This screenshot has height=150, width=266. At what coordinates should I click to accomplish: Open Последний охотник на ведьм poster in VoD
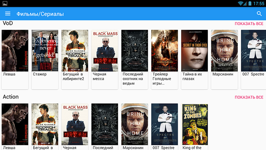click(x=135, y=51)
